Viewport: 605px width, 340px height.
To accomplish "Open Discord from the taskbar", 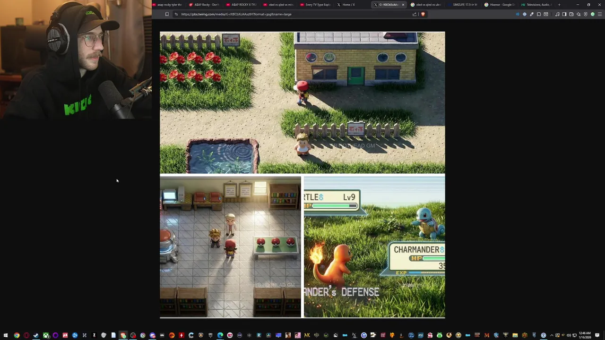I will (152, 335).
